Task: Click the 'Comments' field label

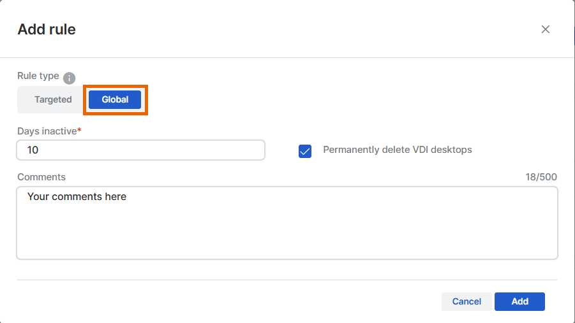Action: (41, 177)
